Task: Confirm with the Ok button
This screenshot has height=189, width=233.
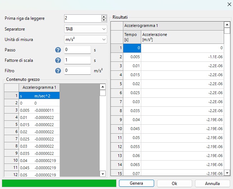Action: tap(175, 183)
